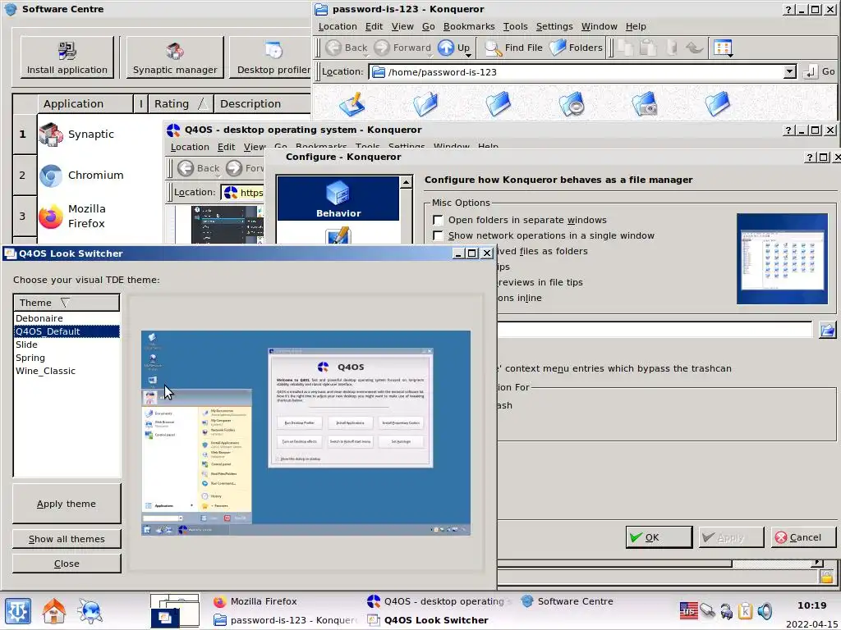The height and width of the screenshot is (630, 841).
Task: Select the Wine_Classic theme
Action: coord(67,371)
